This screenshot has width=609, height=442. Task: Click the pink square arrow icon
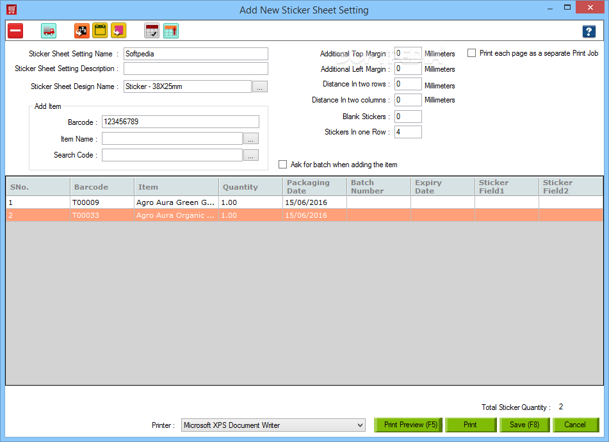pos(118,31)
